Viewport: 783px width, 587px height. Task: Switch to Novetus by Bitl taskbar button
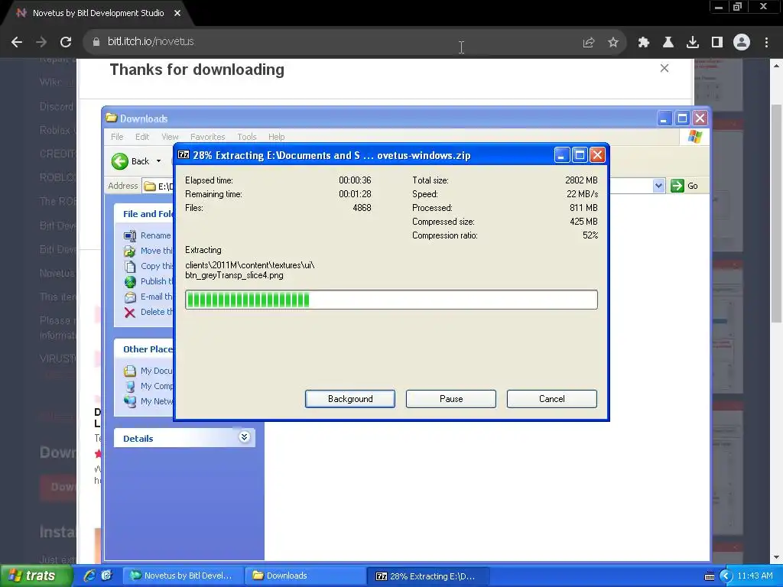point(184,576)
